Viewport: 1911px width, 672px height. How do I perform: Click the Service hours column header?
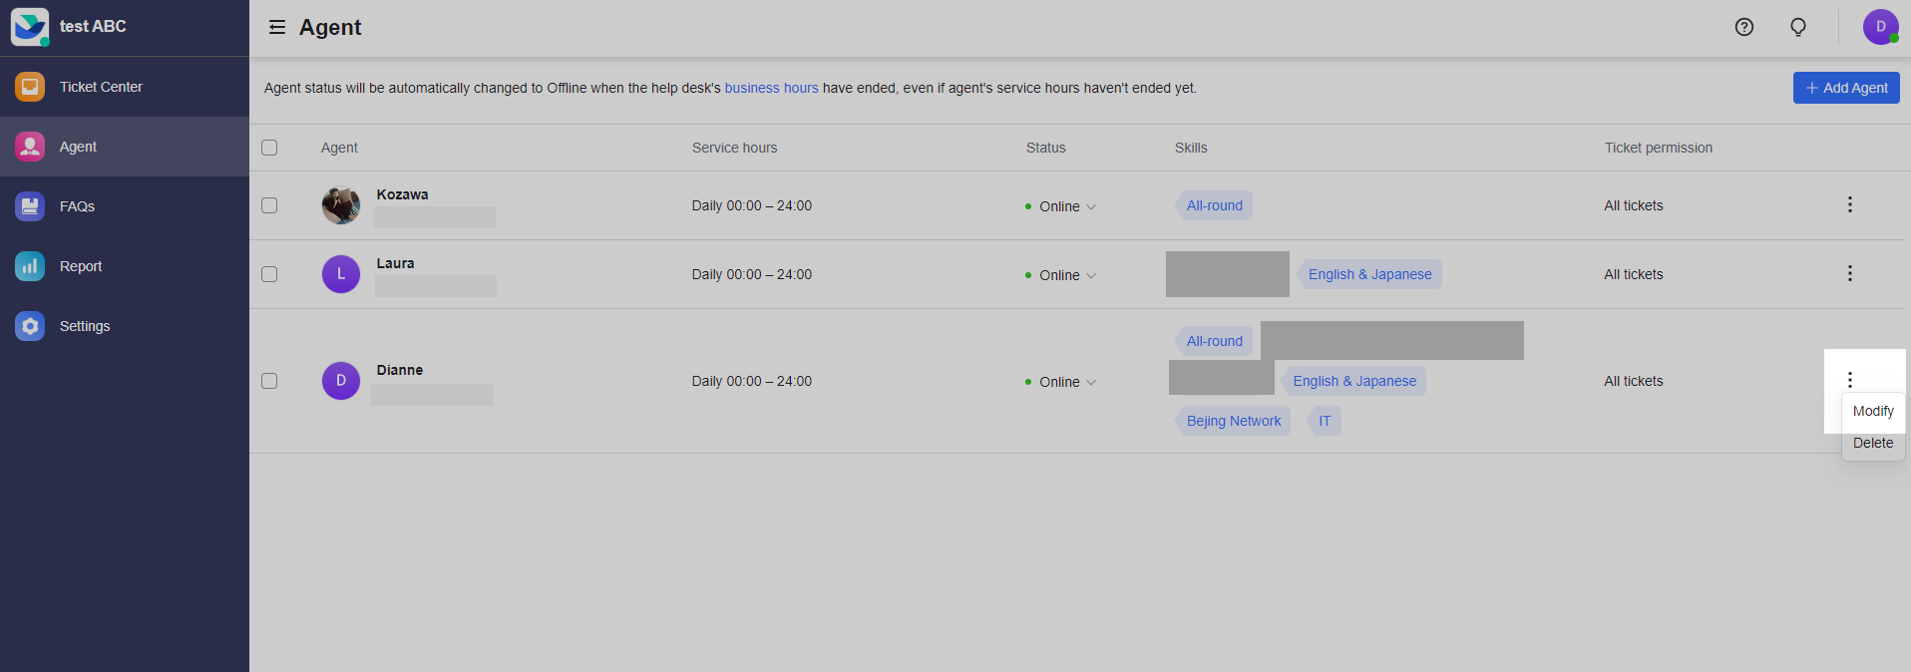[734, 148]
